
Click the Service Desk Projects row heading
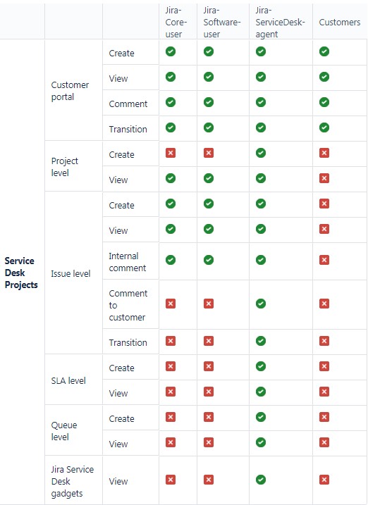click(x=21, y=273)
